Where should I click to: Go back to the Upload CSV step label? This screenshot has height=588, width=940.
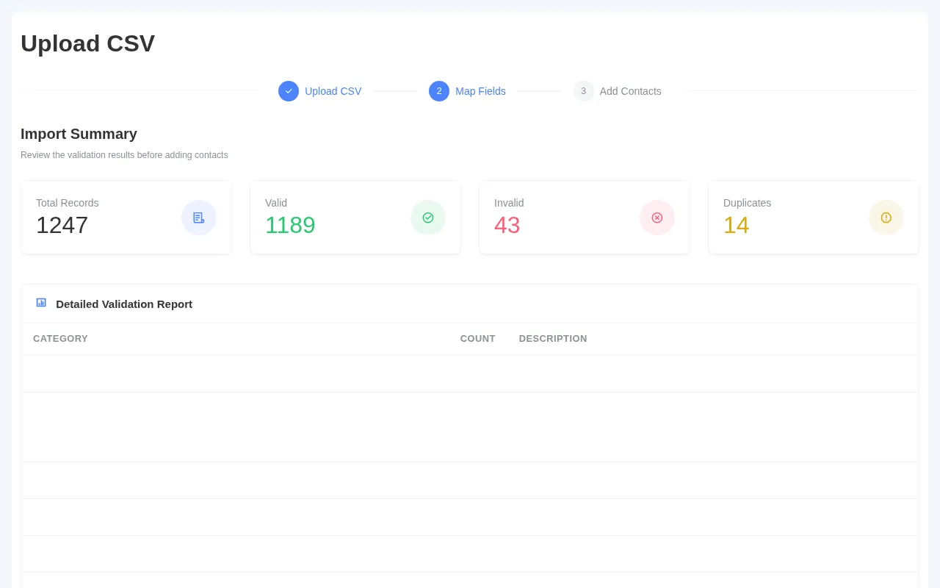(x=333, y=91)
